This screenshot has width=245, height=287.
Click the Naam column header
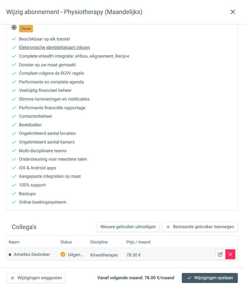point(14,242)
